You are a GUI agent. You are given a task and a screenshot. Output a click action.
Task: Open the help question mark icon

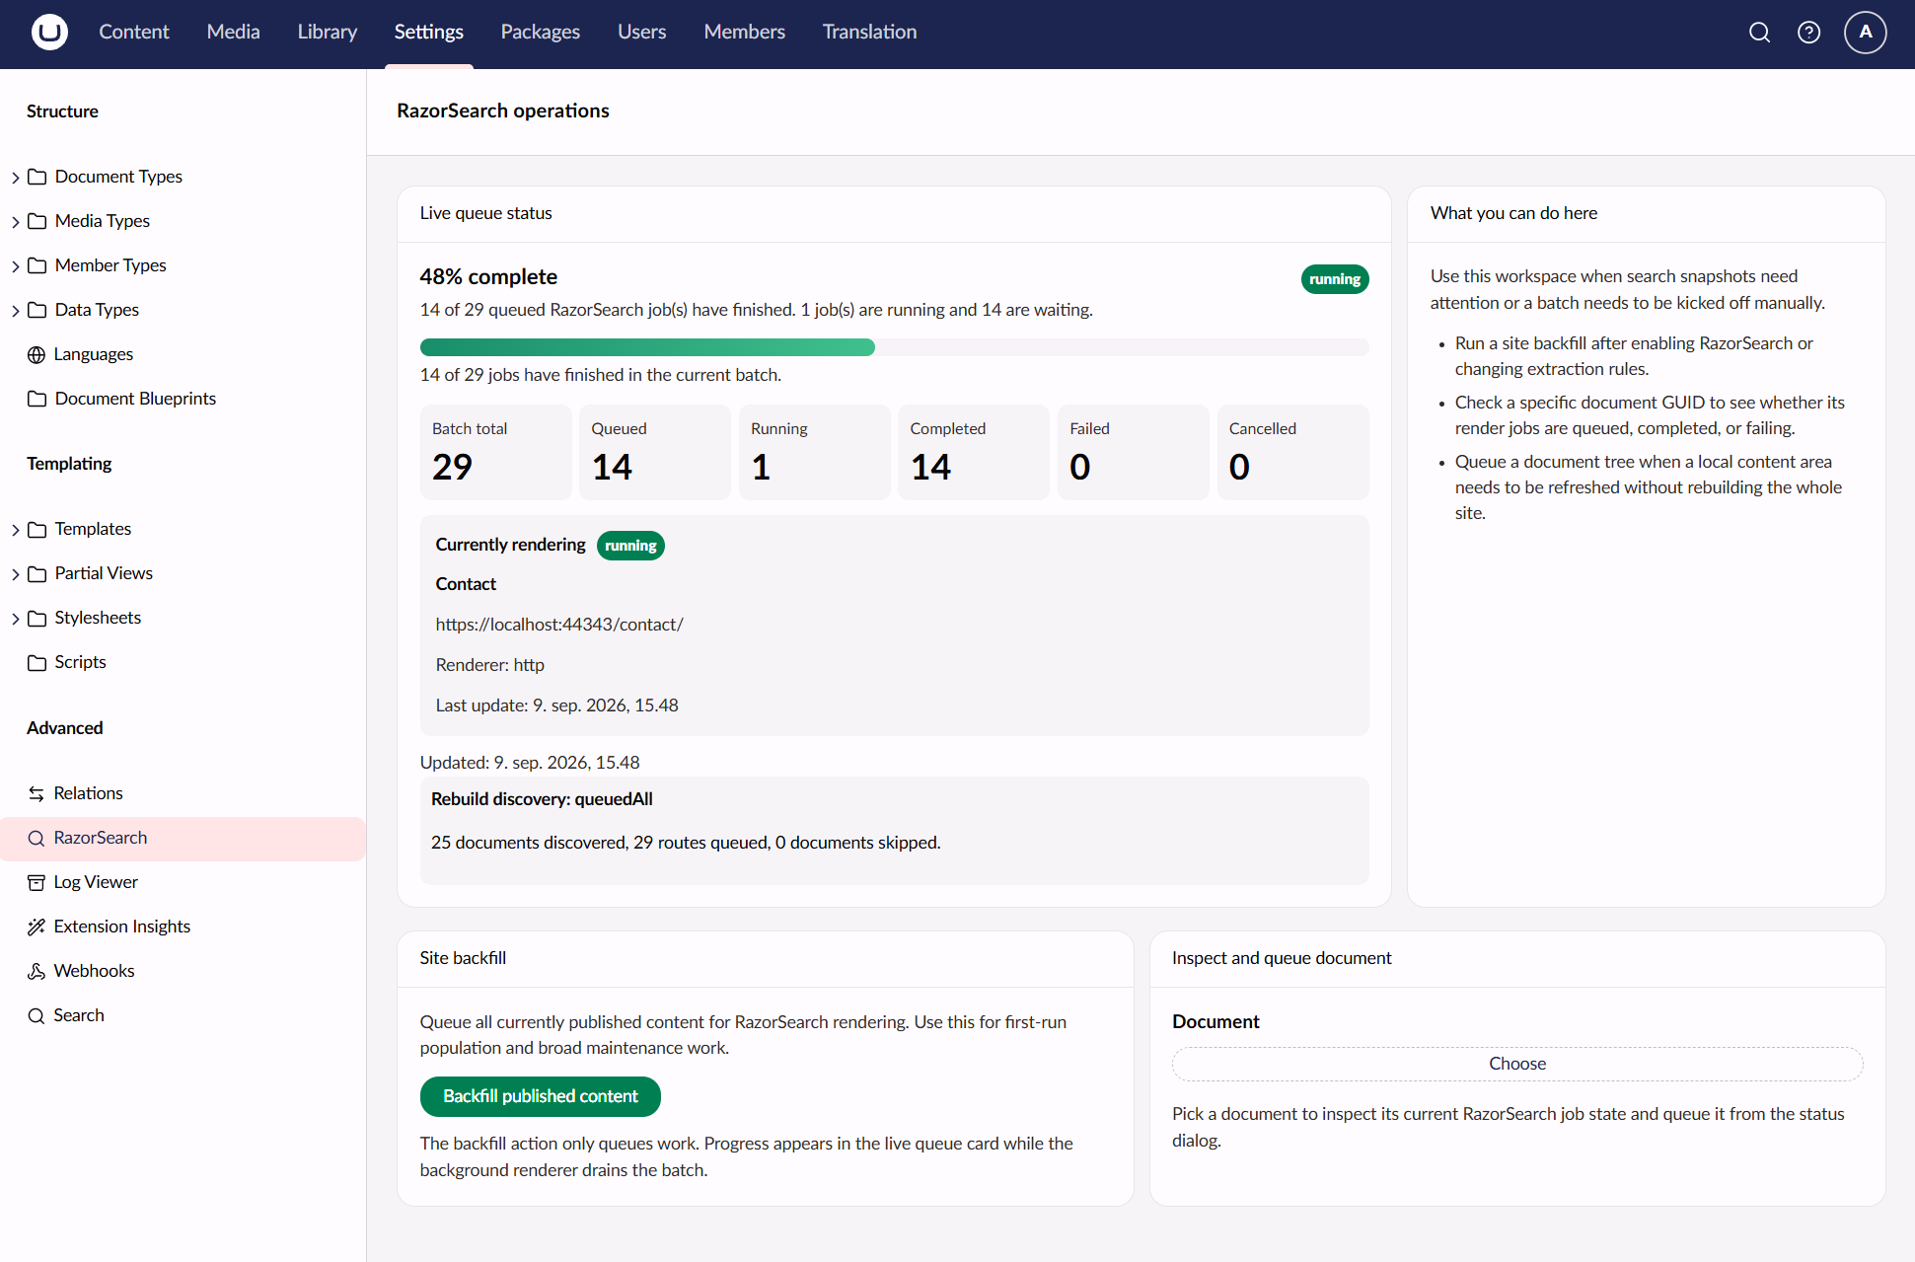[1808, 33]
